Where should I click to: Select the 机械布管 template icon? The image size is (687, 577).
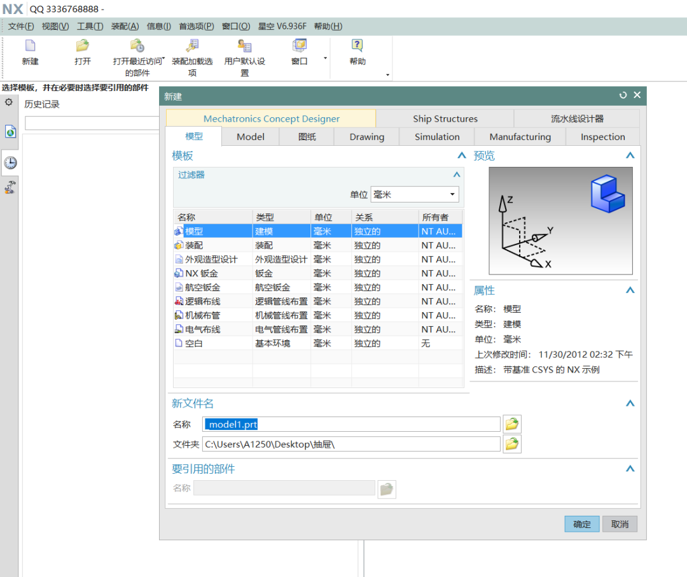pos(178,315)
